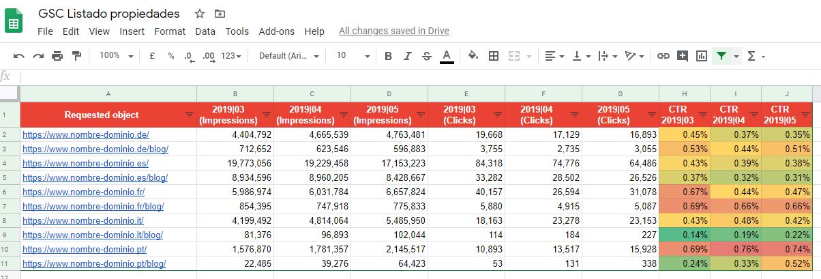Toggle italic formatting
This screenshot has width=821, height=279.
(x=408, y=56)
